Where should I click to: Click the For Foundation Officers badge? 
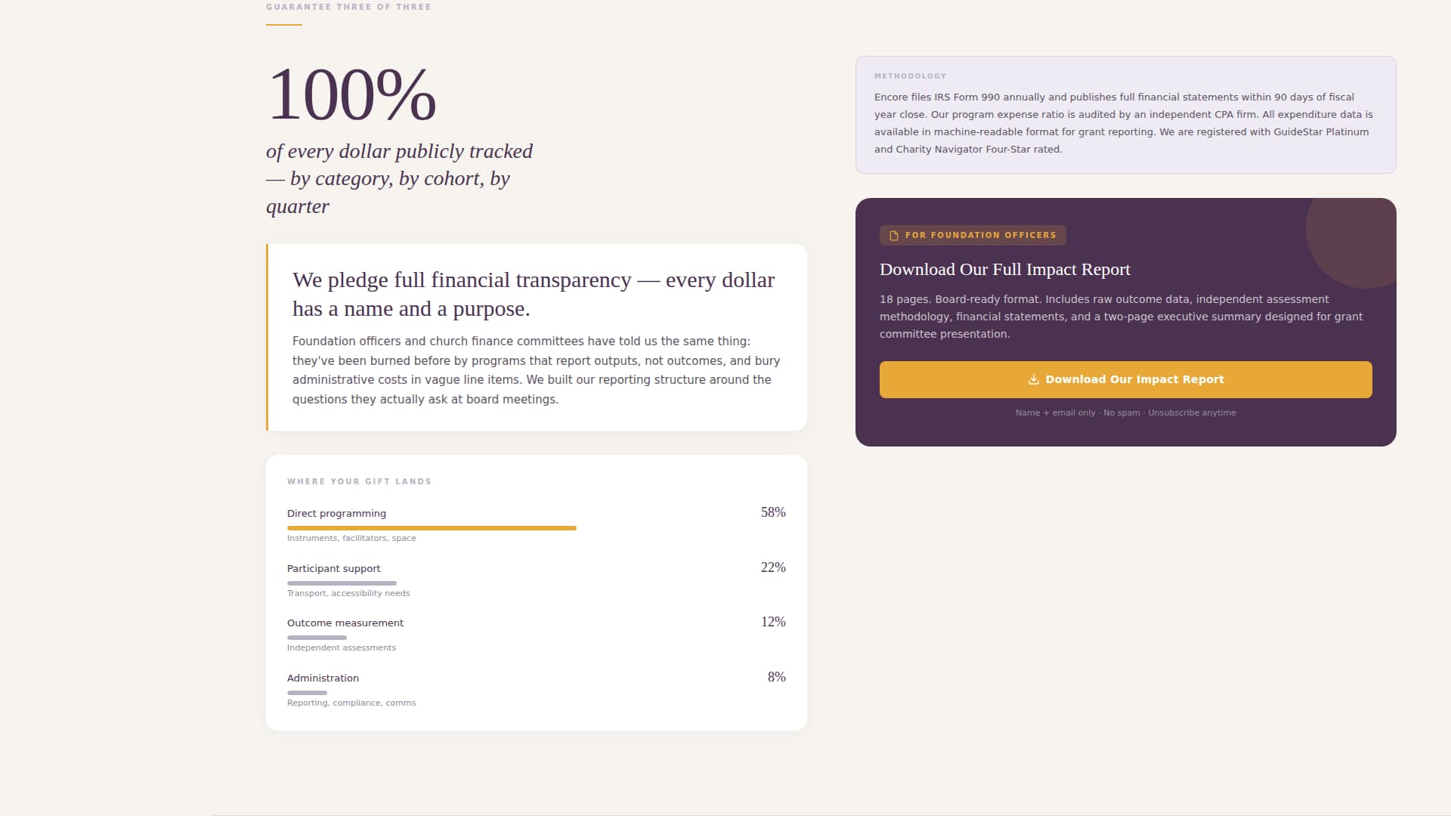coord(973,236)
